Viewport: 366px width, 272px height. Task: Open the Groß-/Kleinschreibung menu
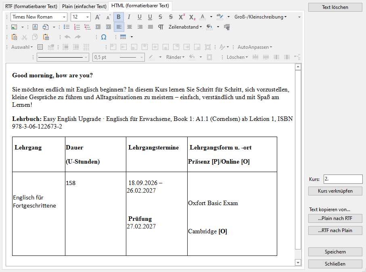click(x=261, y=17)
